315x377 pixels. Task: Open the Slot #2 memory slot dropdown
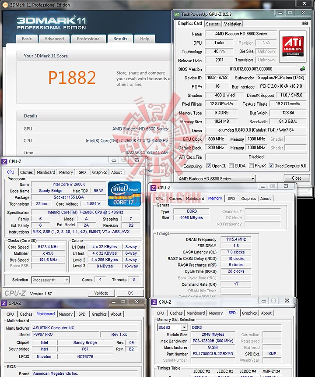pos(172,327)
